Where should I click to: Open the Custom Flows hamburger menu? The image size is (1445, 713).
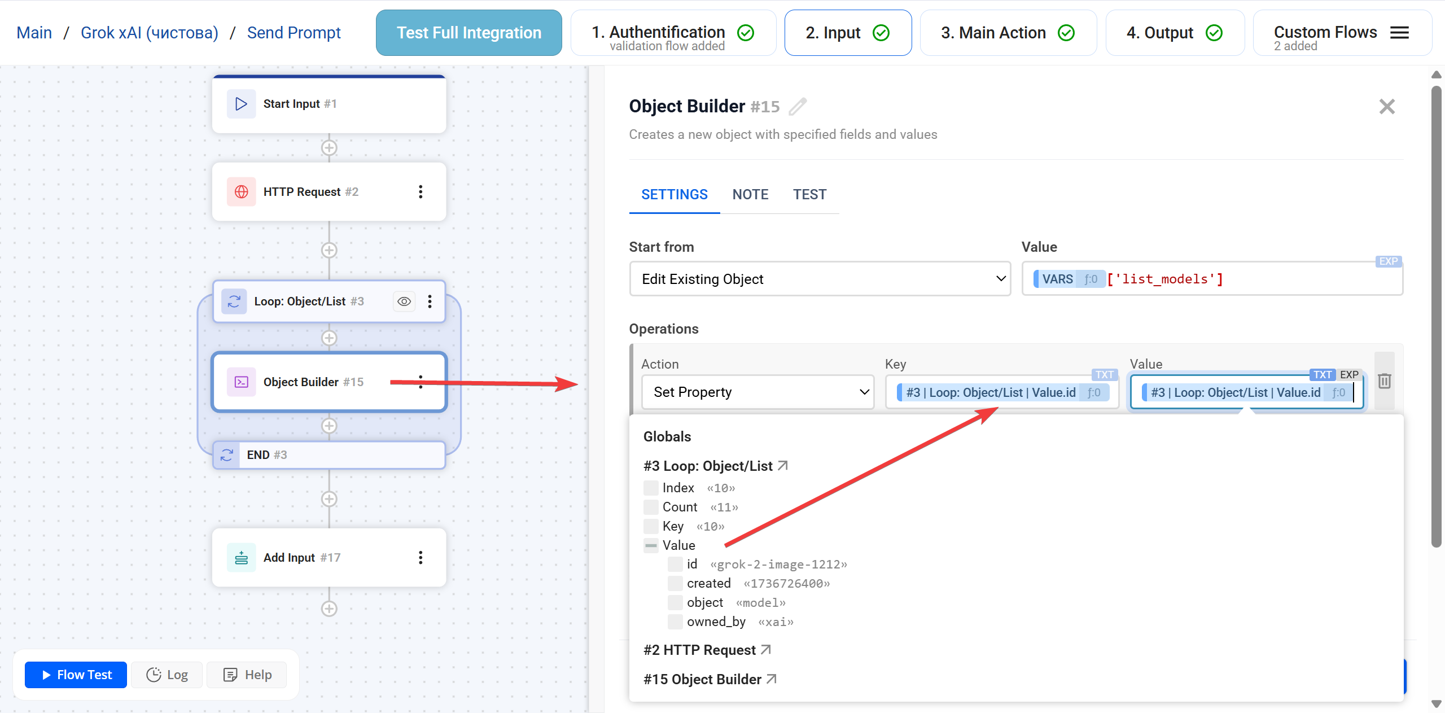(1399, 32)
